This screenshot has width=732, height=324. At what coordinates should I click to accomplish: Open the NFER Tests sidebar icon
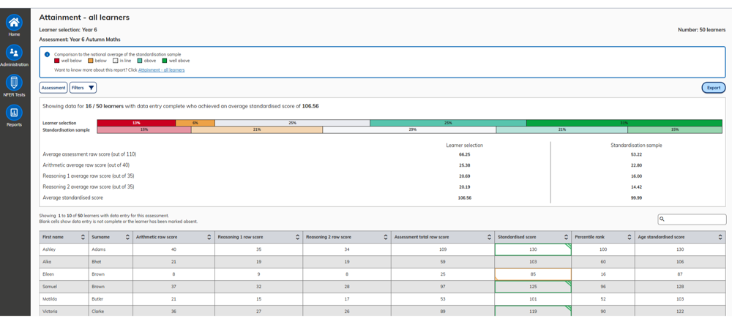tap(14, 83)
